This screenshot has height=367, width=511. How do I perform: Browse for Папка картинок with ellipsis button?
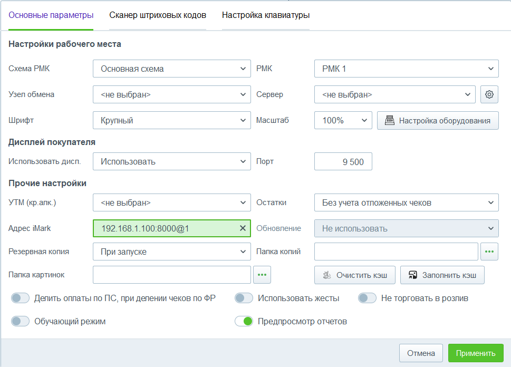(262, 275)
